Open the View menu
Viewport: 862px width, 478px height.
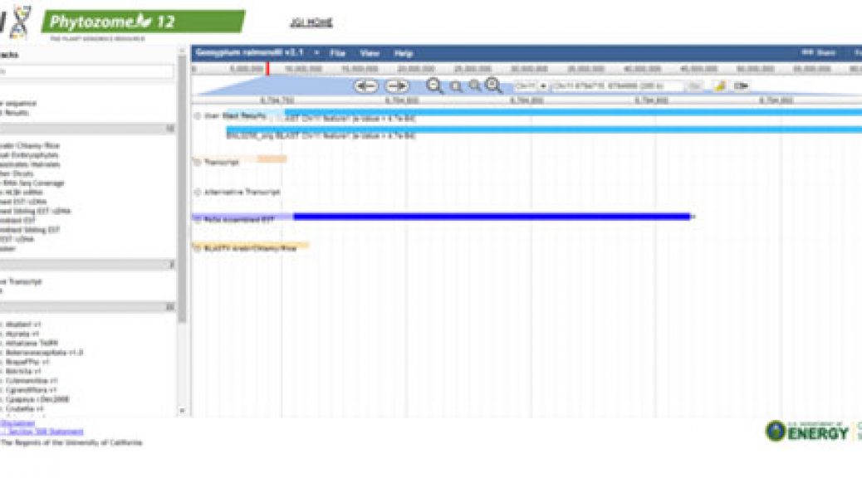tap(370, 53)
